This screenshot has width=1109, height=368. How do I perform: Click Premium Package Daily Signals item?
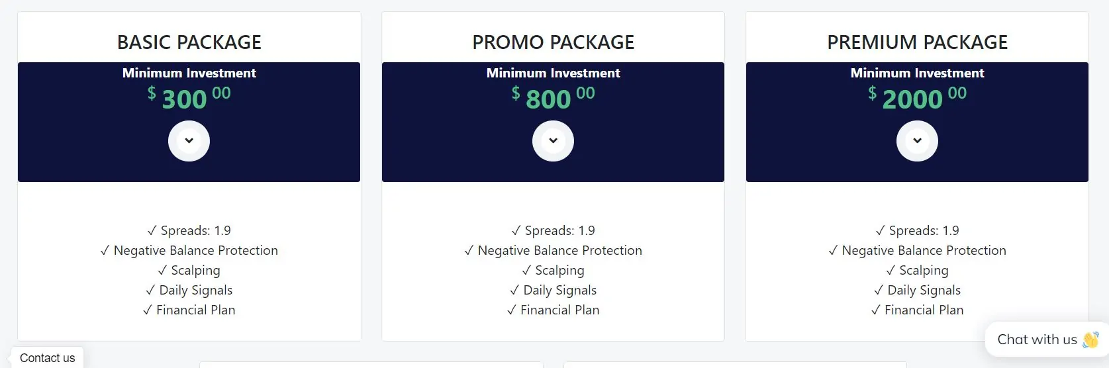[x=917, y=290]
